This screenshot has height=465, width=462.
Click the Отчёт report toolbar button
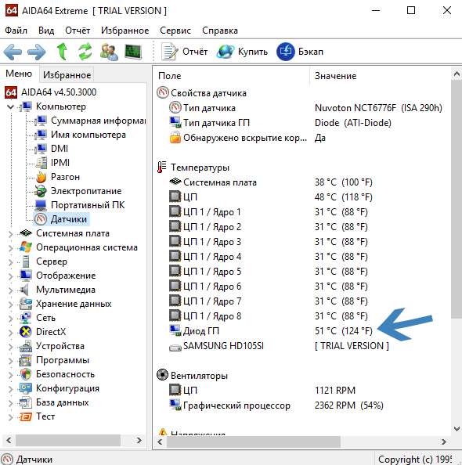tap(184, 52)
